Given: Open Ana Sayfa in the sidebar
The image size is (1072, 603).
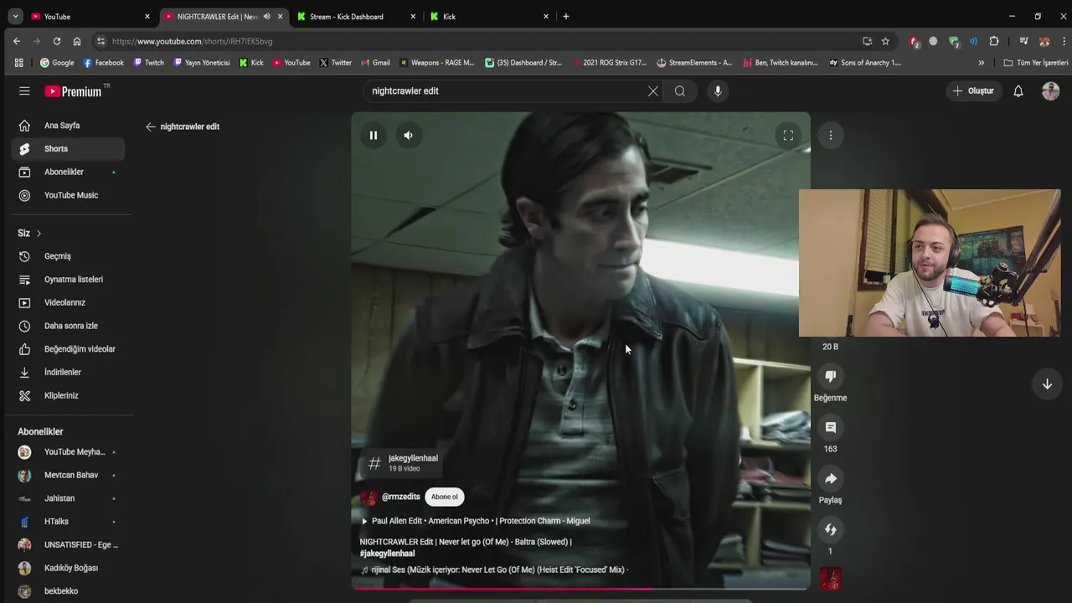Looking at the screenshot, I should click(67, 126).
